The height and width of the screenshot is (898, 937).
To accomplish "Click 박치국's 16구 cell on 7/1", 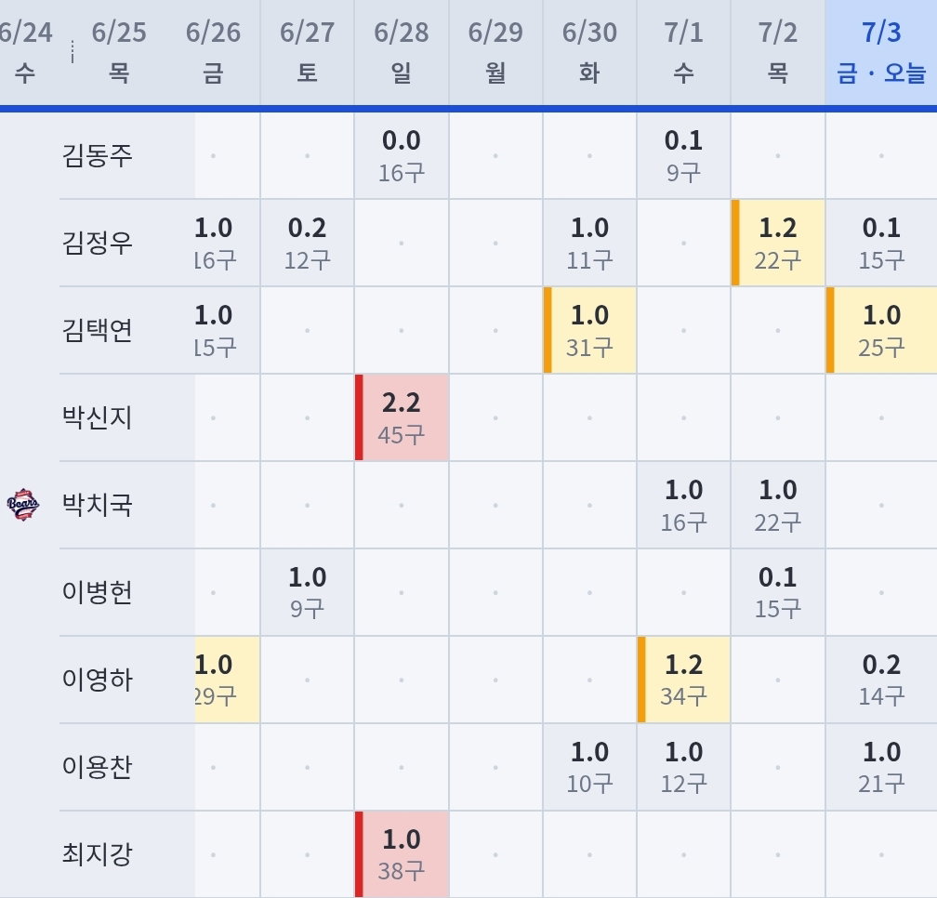I will (683, 505).
